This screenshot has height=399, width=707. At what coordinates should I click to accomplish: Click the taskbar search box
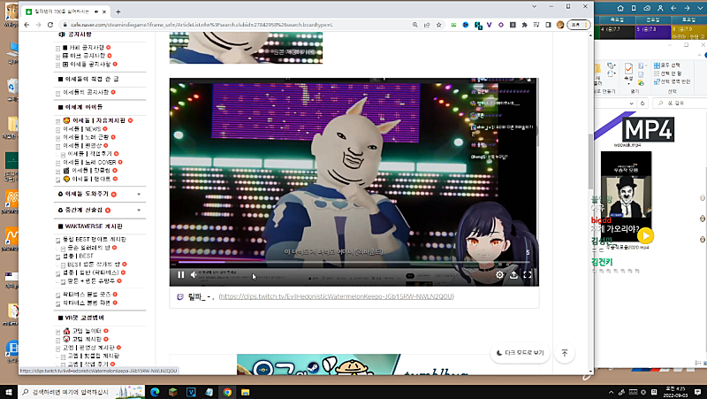click(x=81, y=392)
